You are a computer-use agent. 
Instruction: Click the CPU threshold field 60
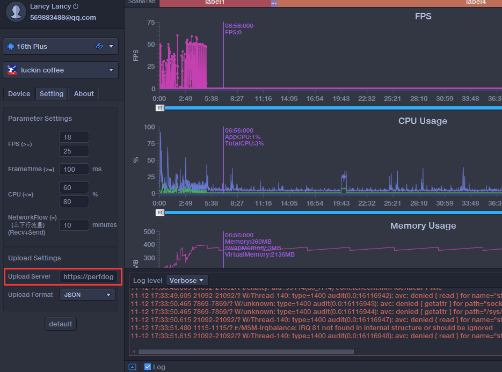point(74,187)
